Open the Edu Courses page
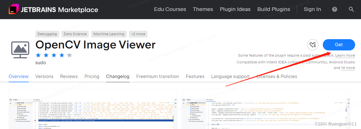The image size is (361, 129). coord(170,9)
